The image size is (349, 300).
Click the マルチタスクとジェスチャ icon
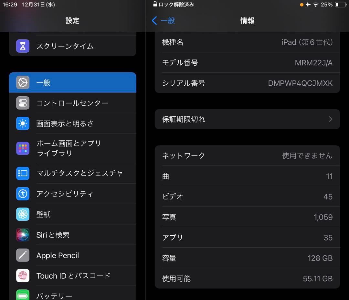[x=23, y=173]
